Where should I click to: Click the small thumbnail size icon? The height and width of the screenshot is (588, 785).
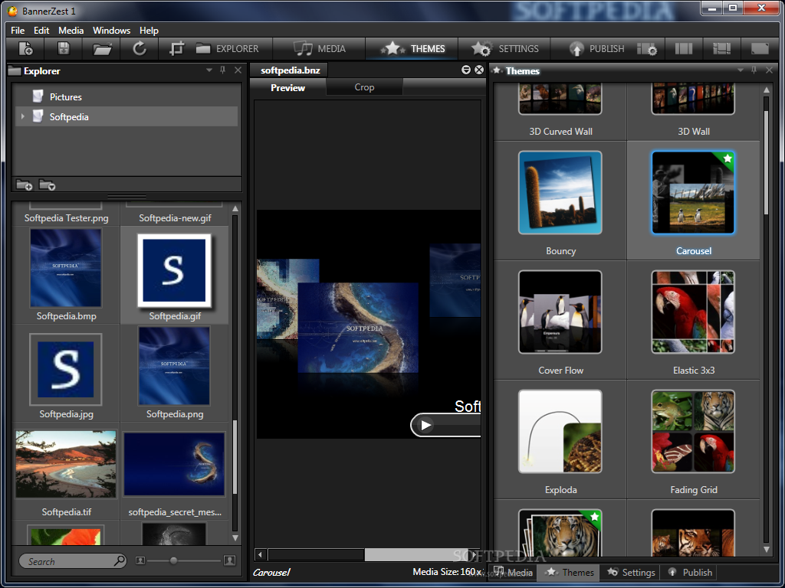pos(140,560)
